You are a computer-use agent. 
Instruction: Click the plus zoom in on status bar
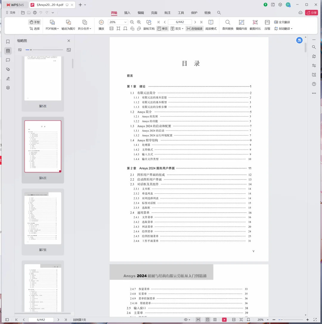tap(307, 320)
